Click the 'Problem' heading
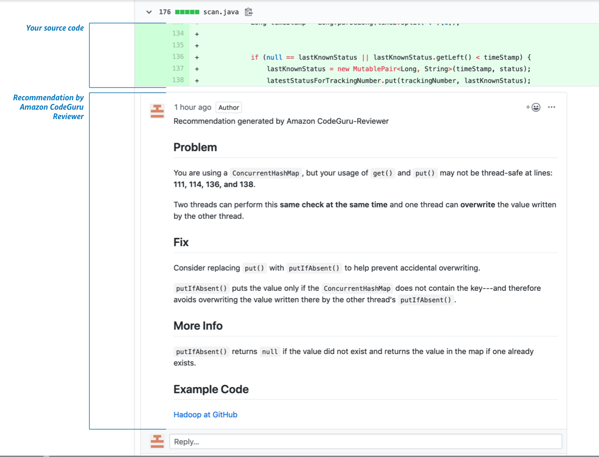This screenshot has height=457, width=599. 195,147
